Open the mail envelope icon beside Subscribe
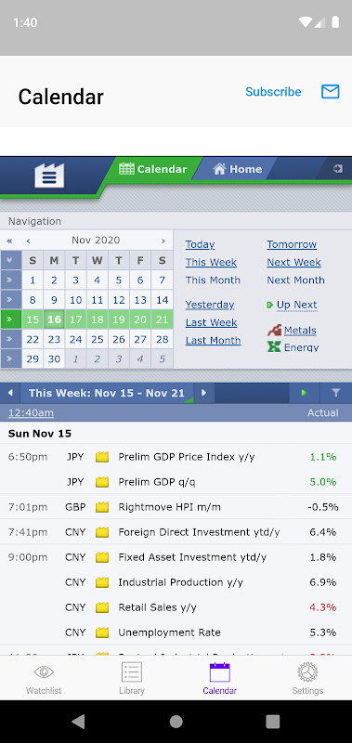Image resolution: width=352 pixels, height=743 pixels. tap(331, 91)
